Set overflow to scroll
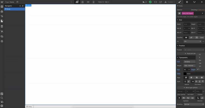The image size is (205, 108). pos(197,37)
